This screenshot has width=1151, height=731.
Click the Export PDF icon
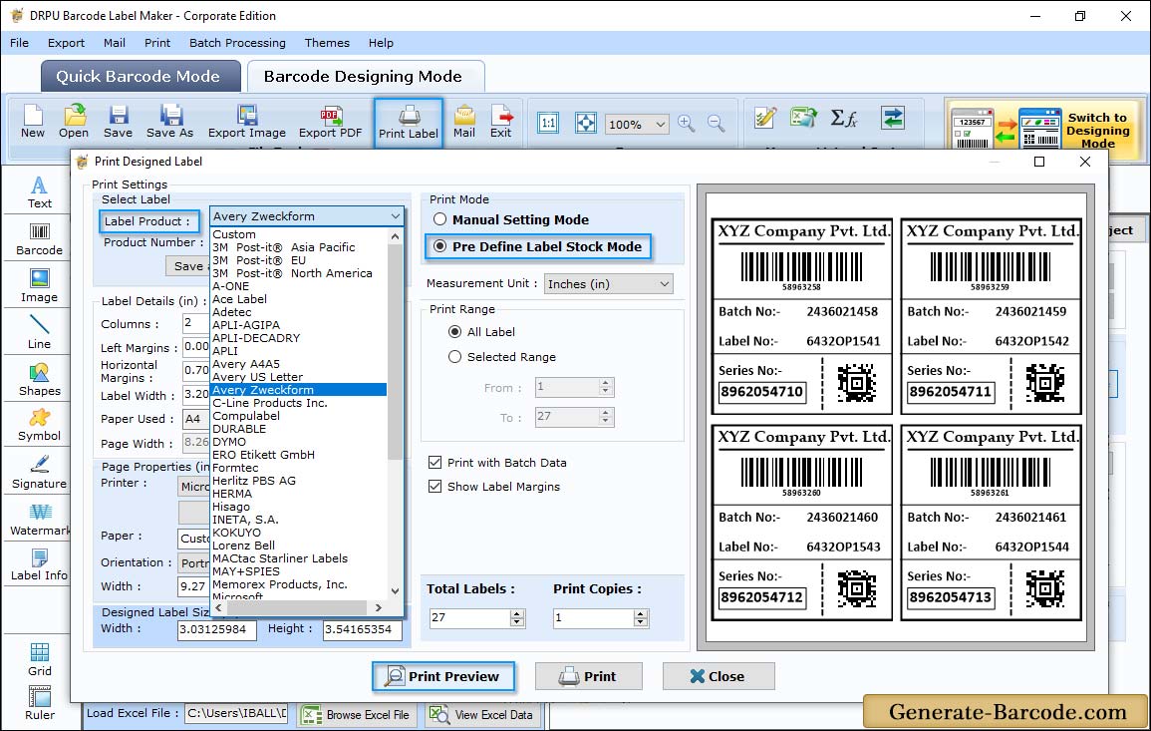[330, 122]
